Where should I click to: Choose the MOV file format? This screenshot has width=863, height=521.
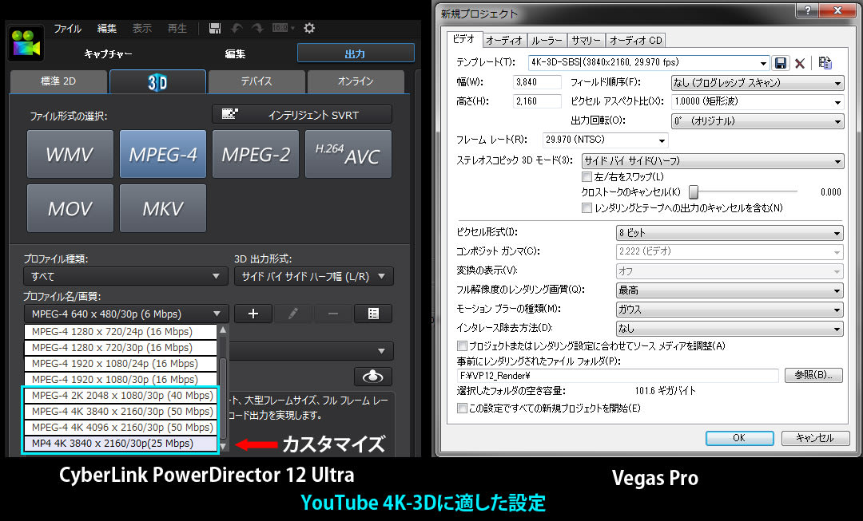[x=70, y=208]
